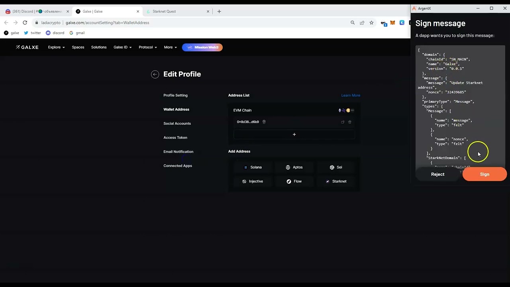
Task: Click the delete (trash) icon for EVM address
Action: click(x=350, y=122)
